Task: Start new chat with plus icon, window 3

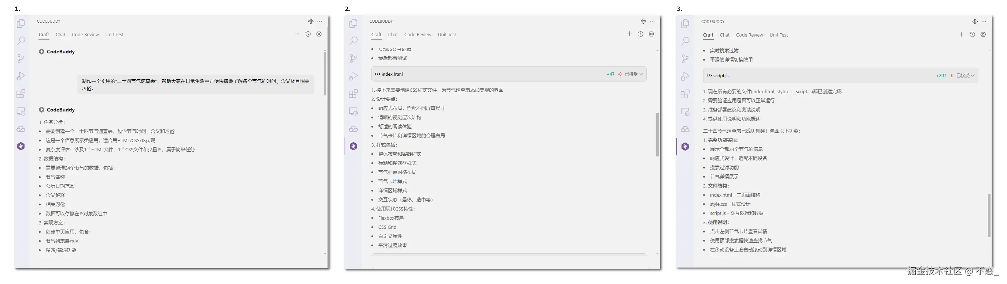Action: pyautogui.click(x=961, y=35)
